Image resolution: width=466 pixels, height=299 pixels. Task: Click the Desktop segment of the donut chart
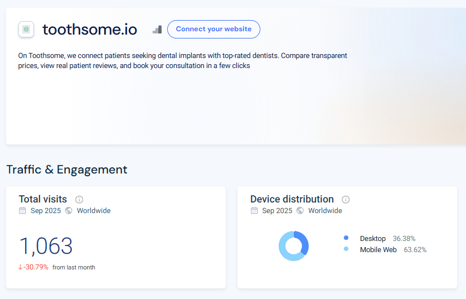pos(303,243)
